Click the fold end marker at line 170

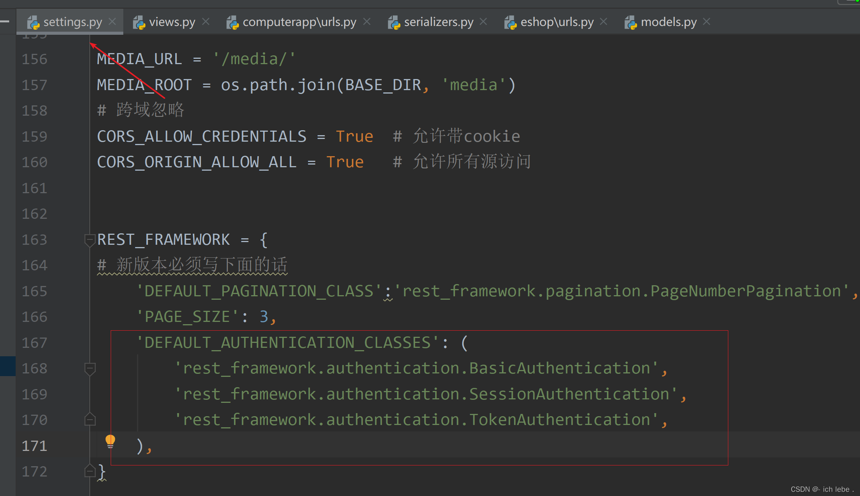[x=90, y=420]
